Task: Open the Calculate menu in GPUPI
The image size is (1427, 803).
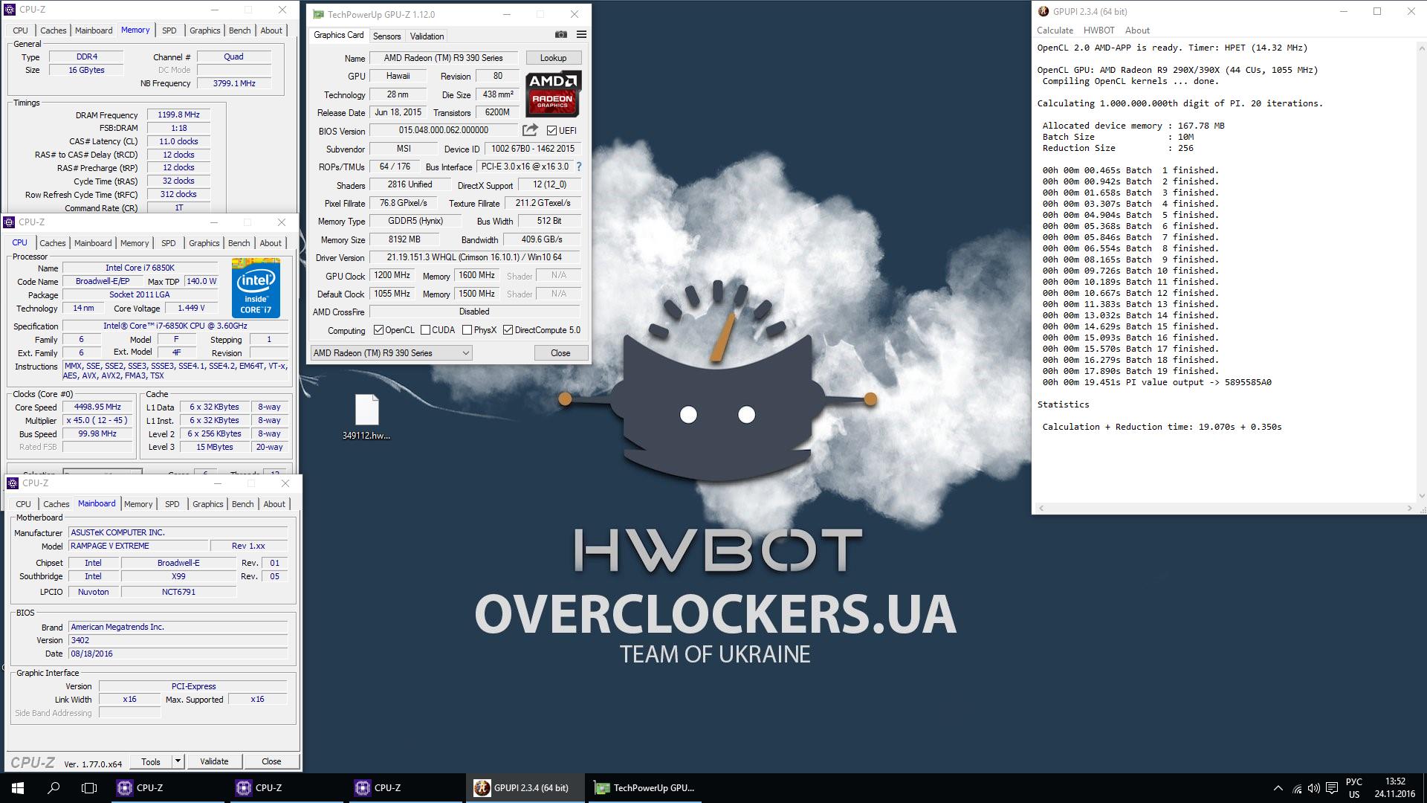Action: 1055,30
